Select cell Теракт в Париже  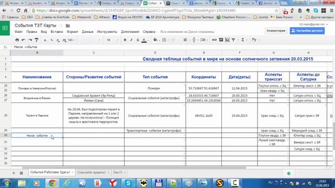tap(37, 115)
